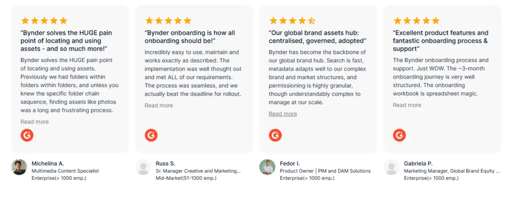Click the G2 logo in Fedor's review card
The width and height of the screenshot is (516, 204).
coord(275,135)
